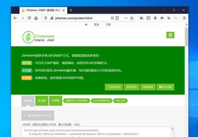Open the Firefox hamburger menu
The width and height of the screenshot is (198, 137).
pos(184,18)
